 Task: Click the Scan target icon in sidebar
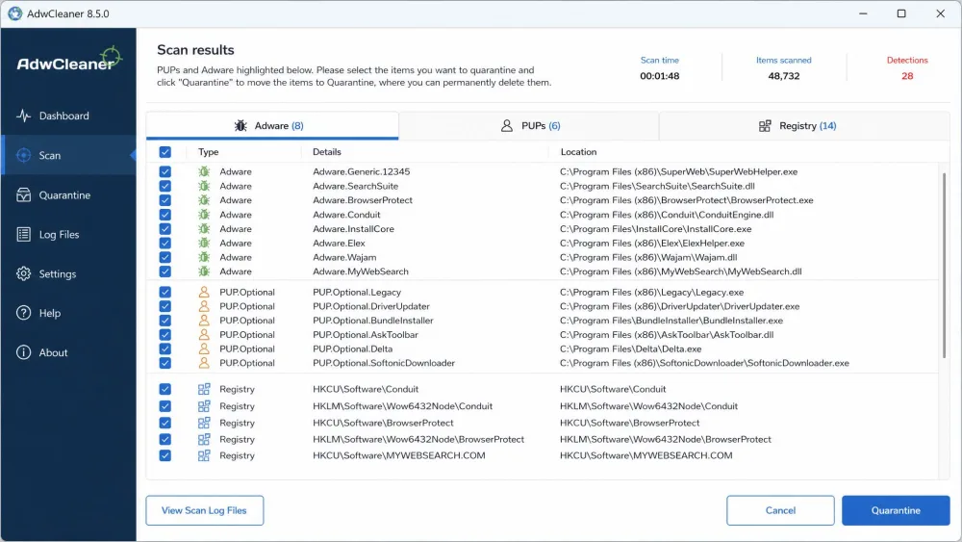pos(23,155)
